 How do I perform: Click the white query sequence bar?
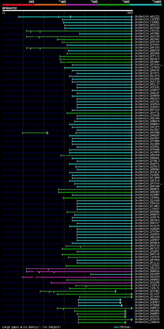pyautogui.click(x=68, y=11)
